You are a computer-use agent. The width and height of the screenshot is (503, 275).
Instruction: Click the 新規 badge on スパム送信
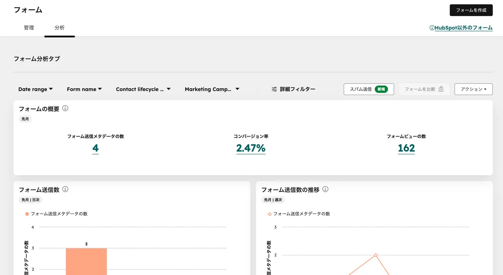pos(381,89)
